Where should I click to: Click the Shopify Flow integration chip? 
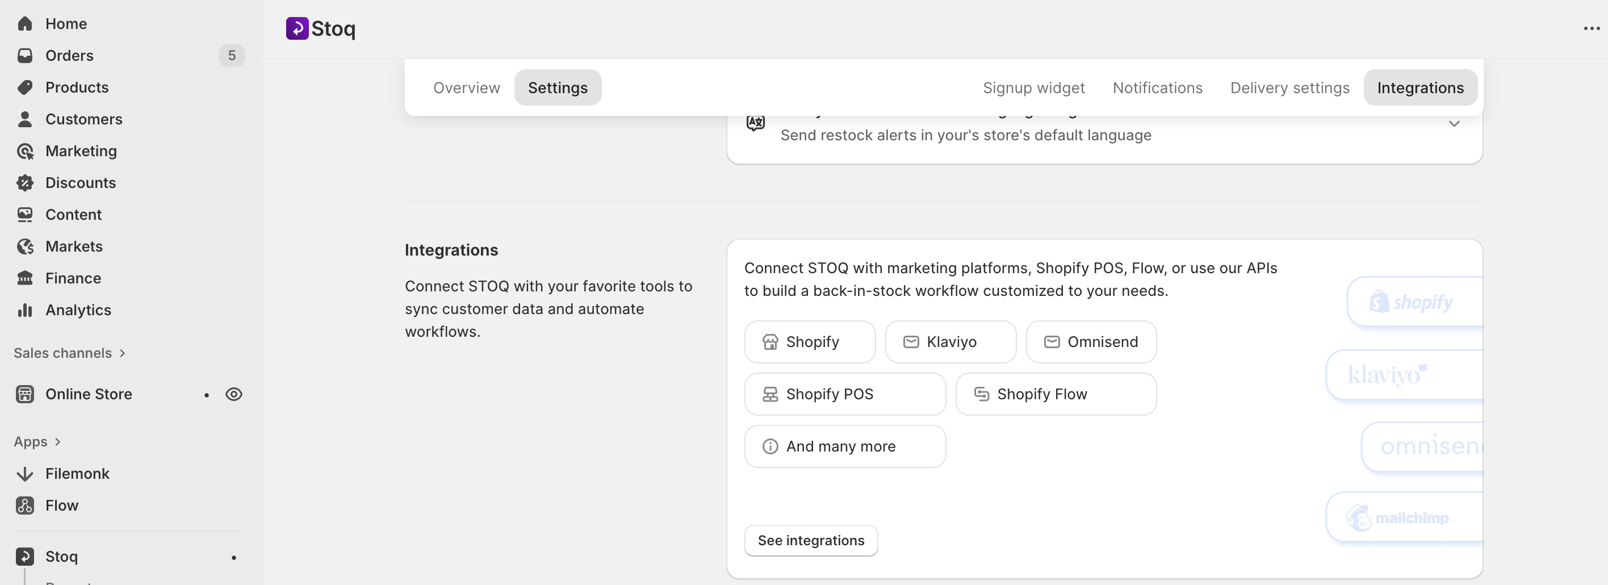pos(1056,395)
